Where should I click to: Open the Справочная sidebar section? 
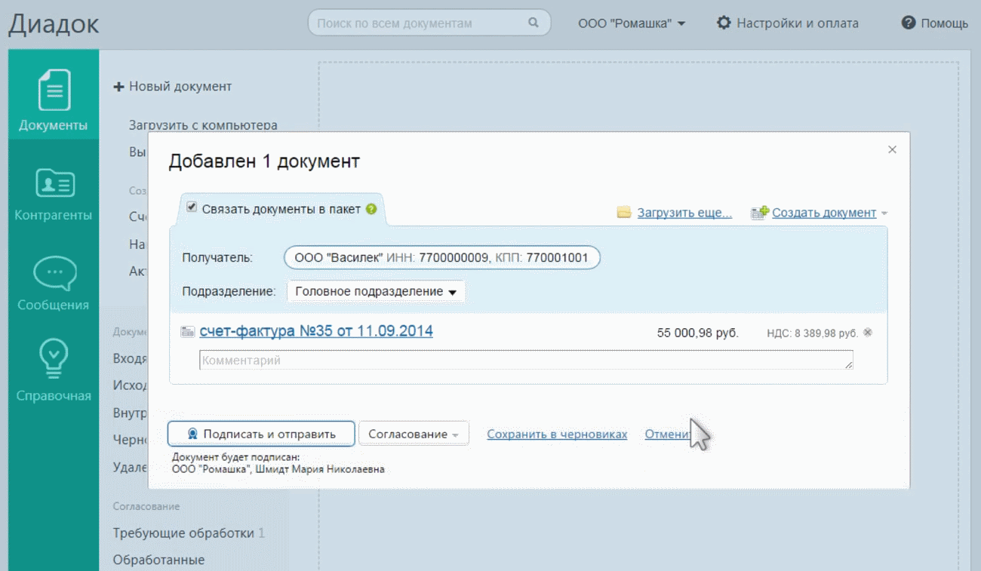click(54, 370)
